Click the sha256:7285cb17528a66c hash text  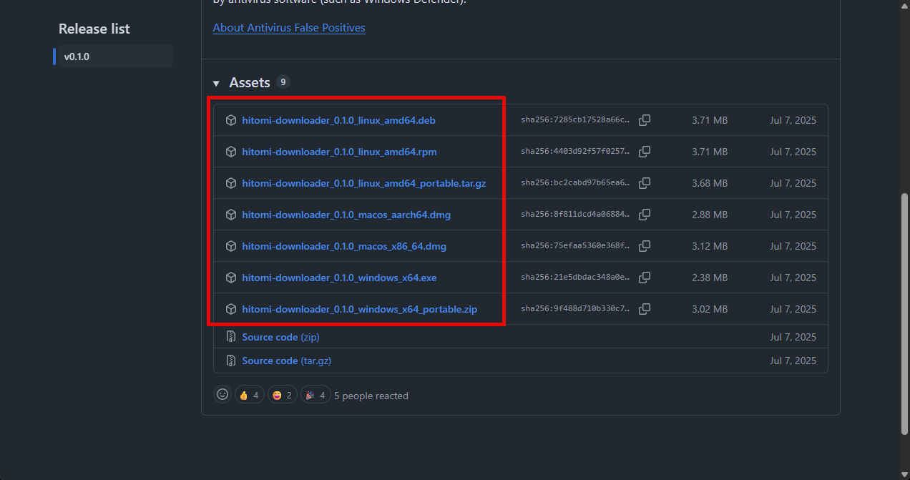(x=575, y=120)
